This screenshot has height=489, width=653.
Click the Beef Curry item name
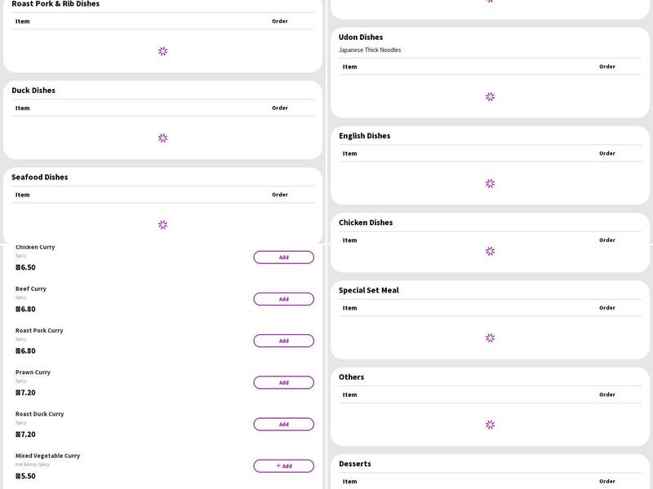(x=31, y=289)
